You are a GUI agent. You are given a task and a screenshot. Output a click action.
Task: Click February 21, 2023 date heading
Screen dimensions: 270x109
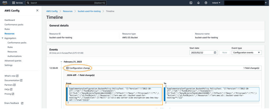(x=73, y=62)
